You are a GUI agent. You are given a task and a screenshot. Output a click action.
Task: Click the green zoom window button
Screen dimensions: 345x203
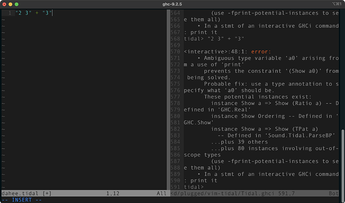(16, 4)
